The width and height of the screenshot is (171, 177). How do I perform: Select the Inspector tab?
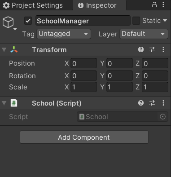pos(97,5)
